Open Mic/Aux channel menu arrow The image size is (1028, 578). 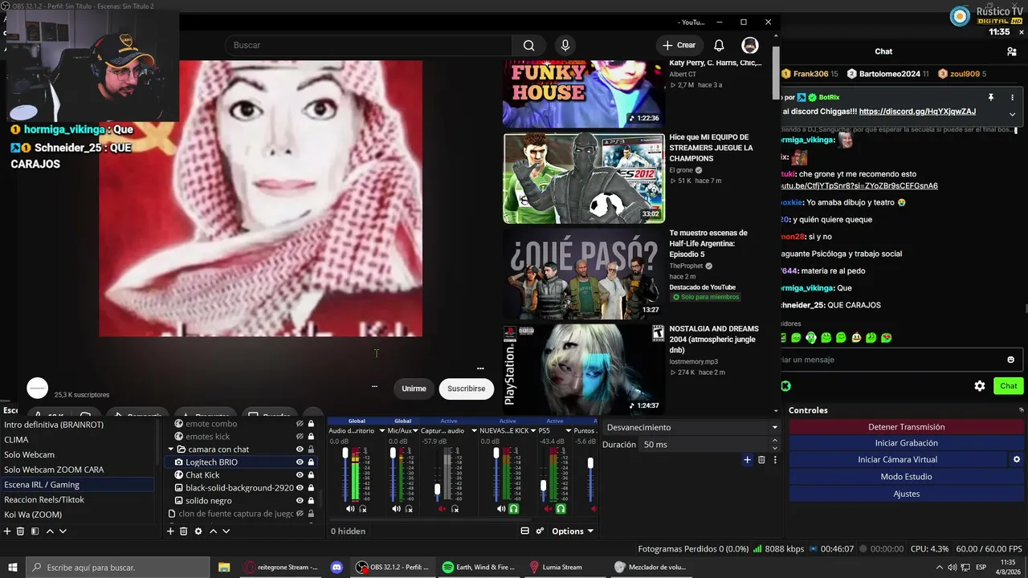(414, 431)
